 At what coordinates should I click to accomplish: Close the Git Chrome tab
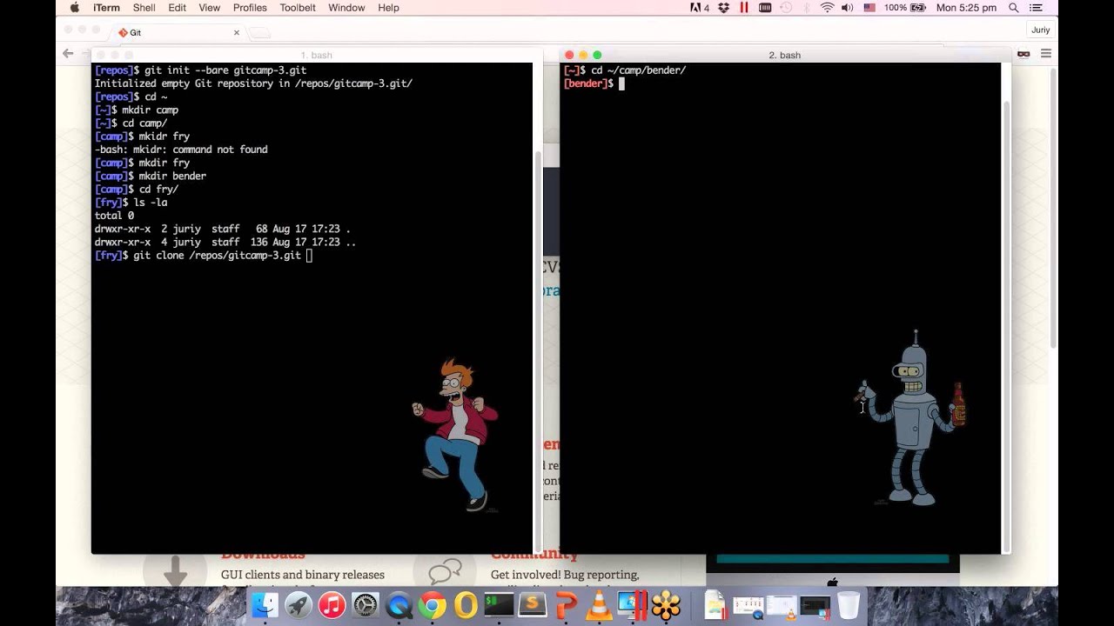(237, 33)
